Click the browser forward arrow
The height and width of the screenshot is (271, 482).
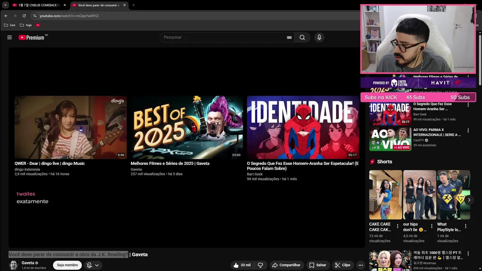(x=15, y=16)
